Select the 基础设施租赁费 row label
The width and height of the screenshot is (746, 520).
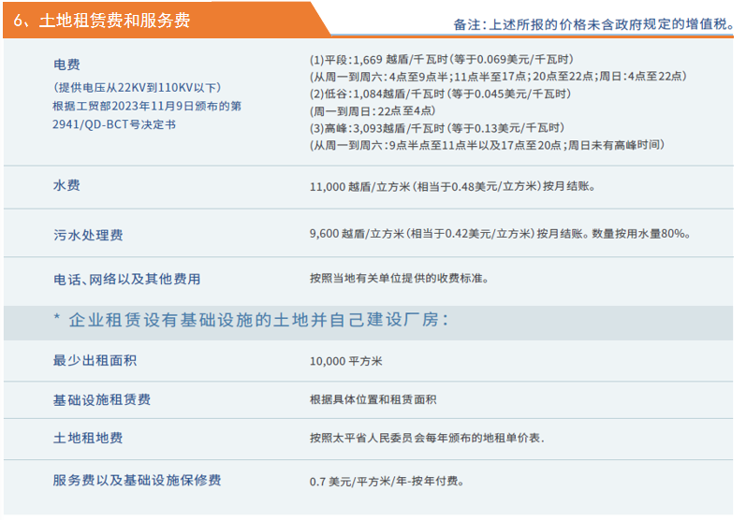point(101,400)
